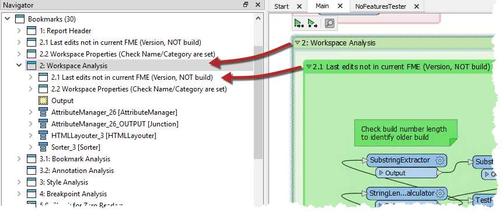Close the Start tab
Viewport: 503px width, 212px height.
point(299,6)
